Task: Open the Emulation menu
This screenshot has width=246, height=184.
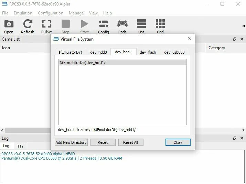Action: click(x=23, y=13)
